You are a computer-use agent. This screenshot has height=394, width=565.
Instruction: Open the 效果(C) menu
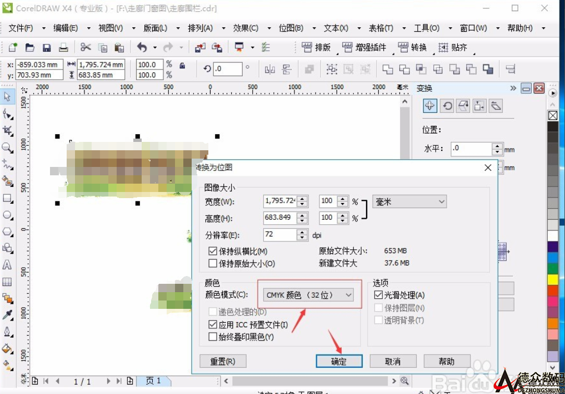click(246, 28)
